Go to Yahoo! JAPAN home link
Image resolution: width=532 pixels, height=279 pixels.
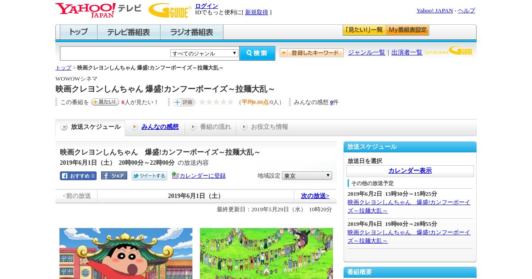434,11
